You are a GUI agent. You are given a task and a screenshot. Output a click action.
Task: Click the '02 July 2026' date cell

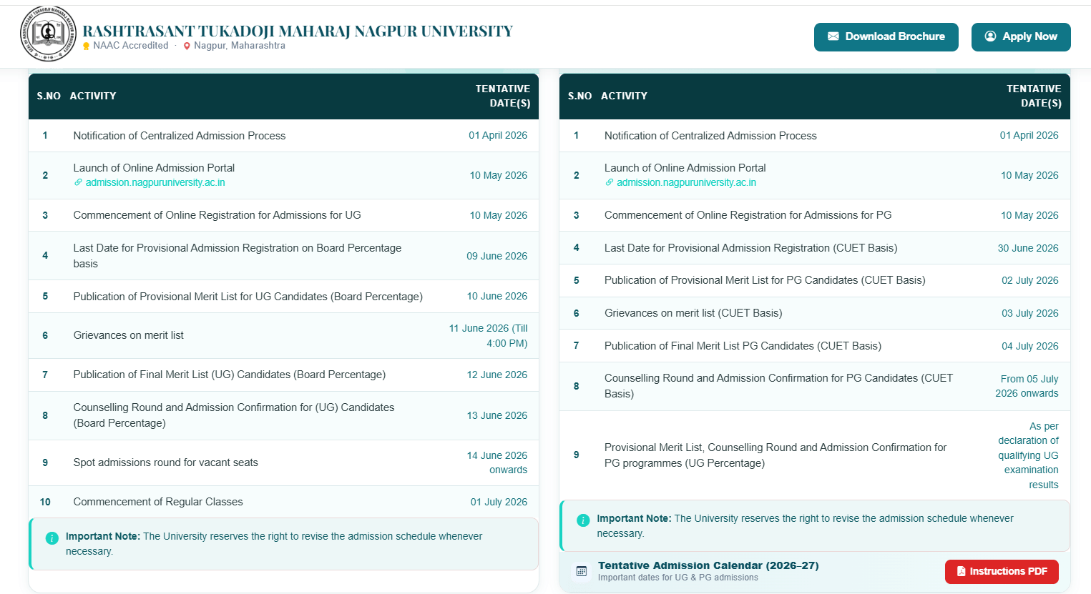click(1030, 280)
